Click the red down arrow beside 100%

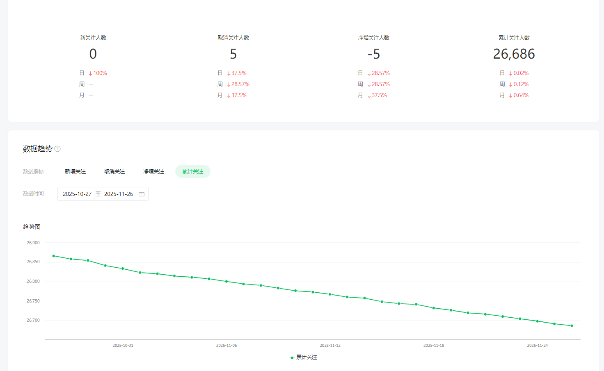(x=90, y=73)
